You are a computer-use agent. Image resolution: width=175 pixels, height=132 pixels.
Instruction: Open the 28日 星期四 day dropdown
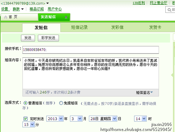(x=103, y=118)
